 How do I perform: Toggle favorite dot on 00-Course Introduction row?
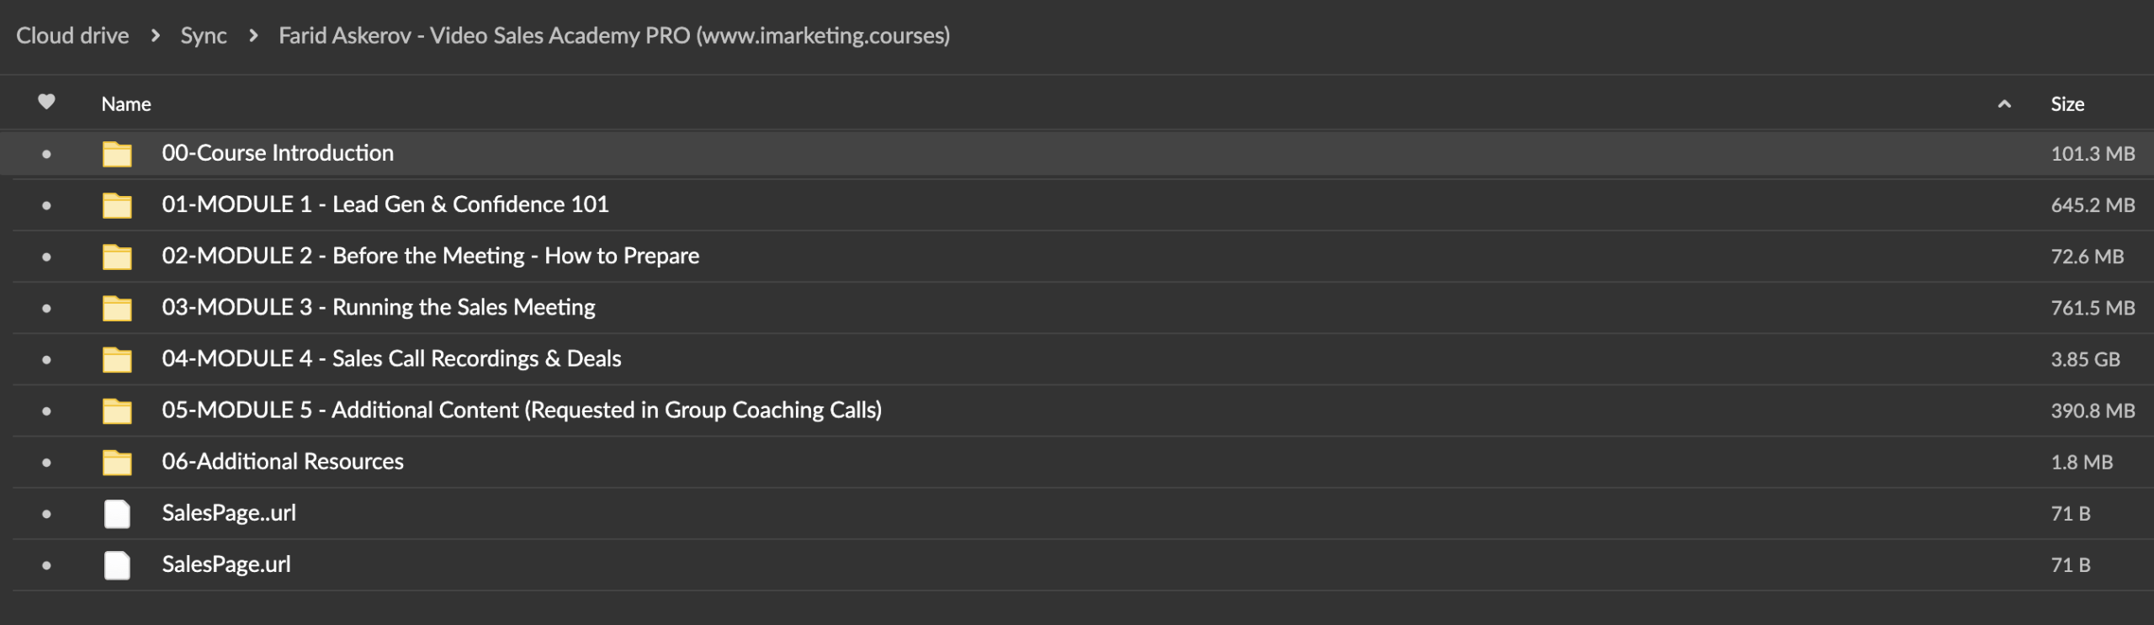tap(46, 154)
